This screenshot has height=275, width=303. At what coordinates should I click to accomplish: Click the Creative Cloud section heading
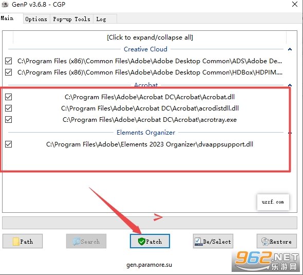pyautogui.click(x=145, y=49)
